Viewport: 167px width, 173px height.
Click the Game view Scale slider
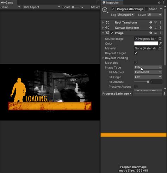pyautogui.click(x=75, y=7)
